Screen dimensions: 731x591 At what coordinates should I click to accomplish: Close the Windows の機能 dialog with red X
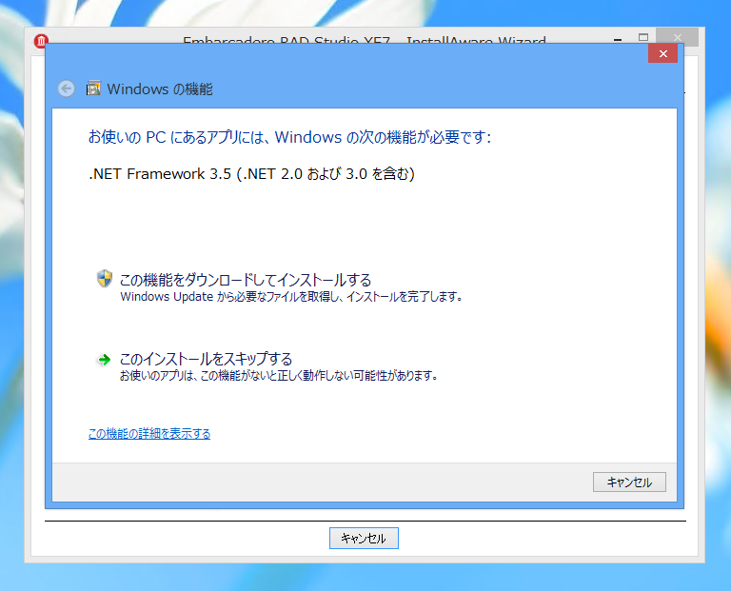click(x=662, y=53)
